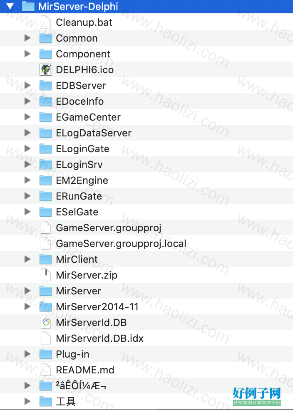Viewport: 293px width, 410px height.
Task: Expand the Plug-in folder arrow
Action: pyautogui.click(x=27, y=354)
